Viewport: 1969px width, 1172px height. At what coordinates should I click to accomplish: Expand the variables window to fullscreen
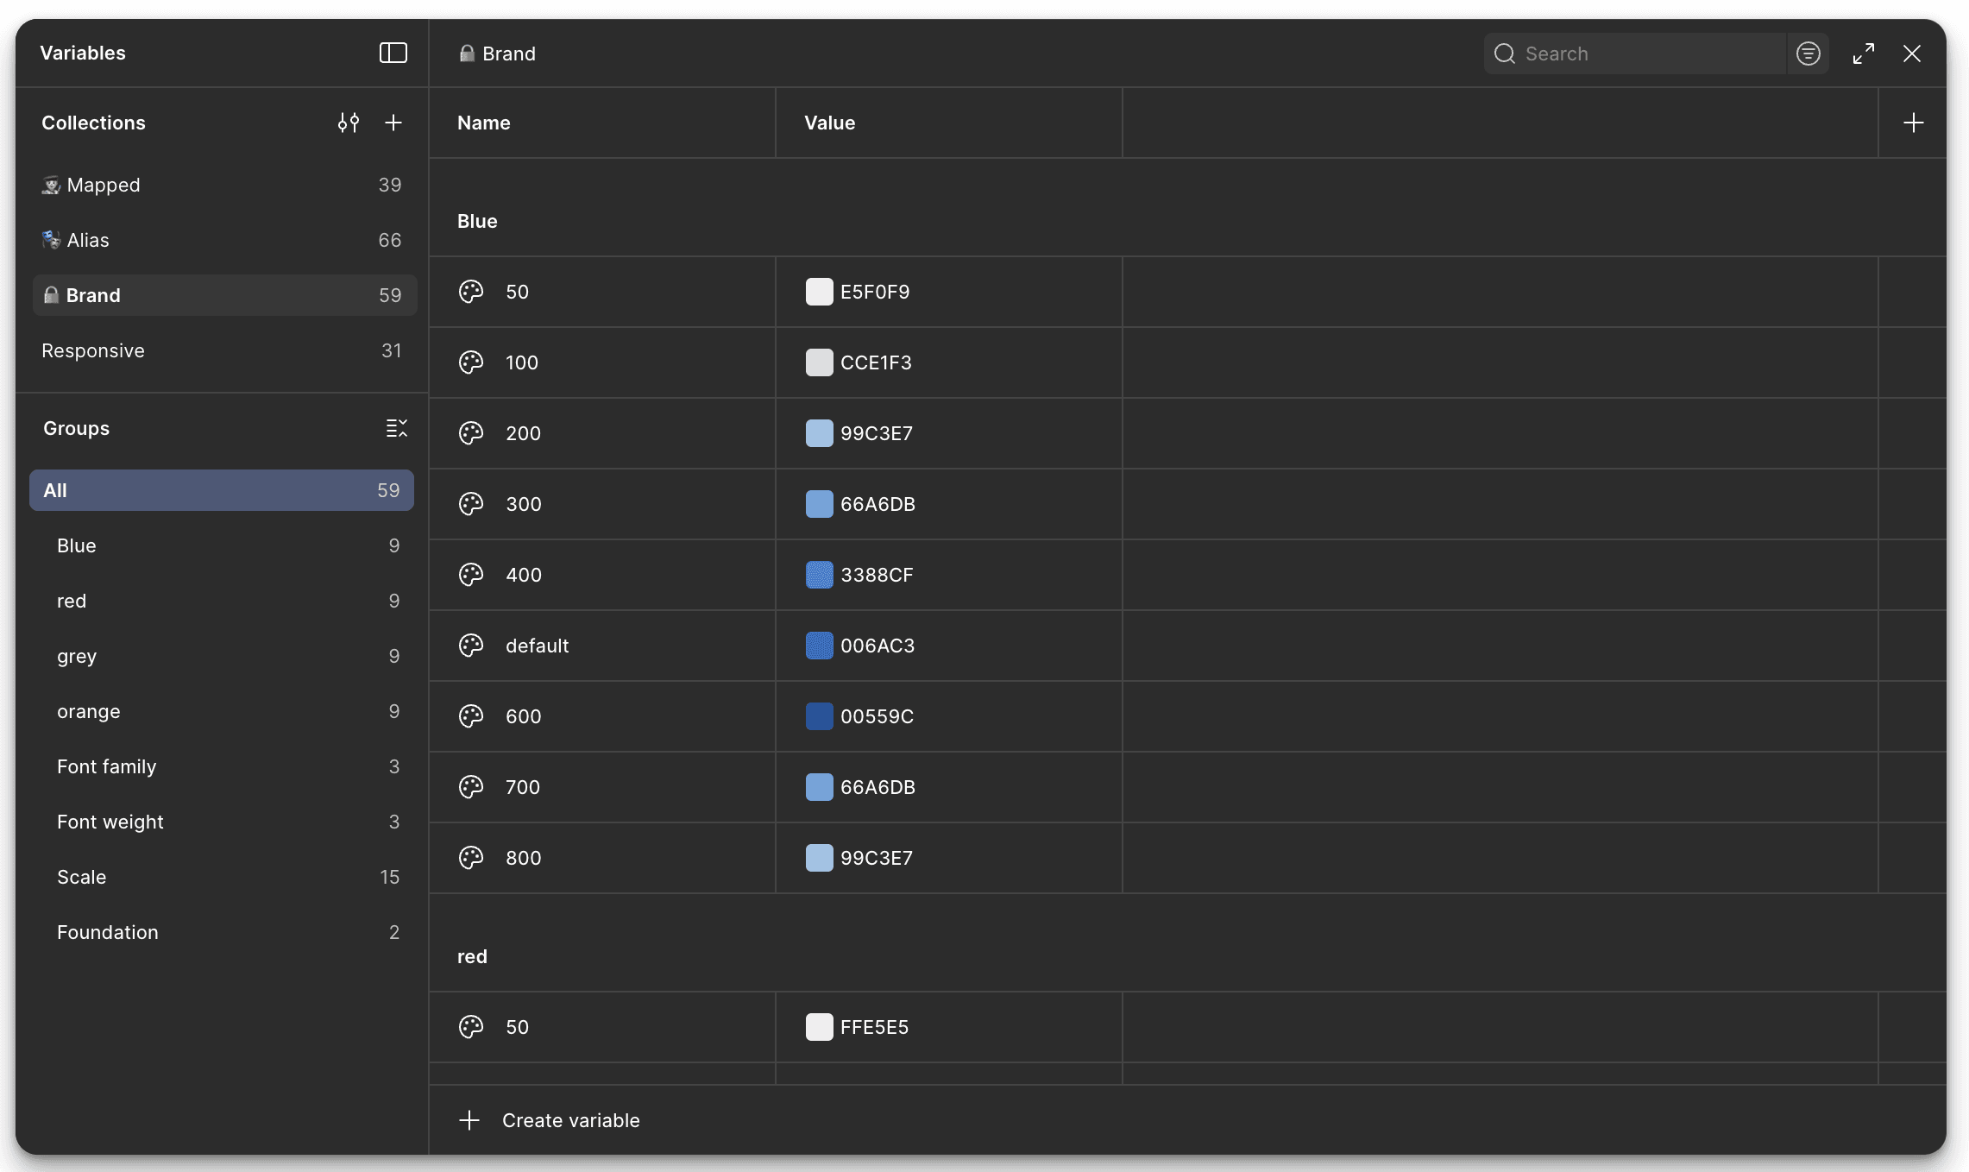pyautogui.click(x=1863, y=54)
